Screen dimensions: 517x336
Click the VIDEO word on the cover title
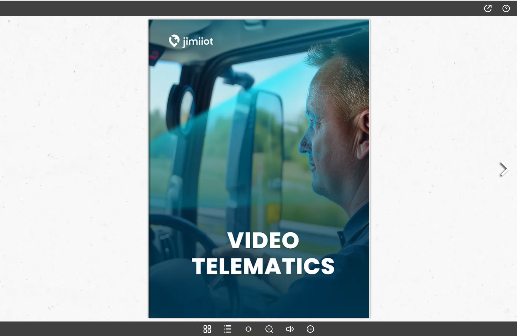pos(263,240)
